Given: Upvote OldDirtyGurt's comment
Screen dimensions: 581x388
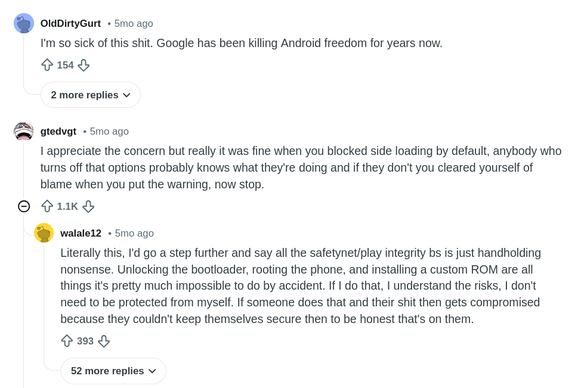Looking at the screenshot, I should pos(47,65).
